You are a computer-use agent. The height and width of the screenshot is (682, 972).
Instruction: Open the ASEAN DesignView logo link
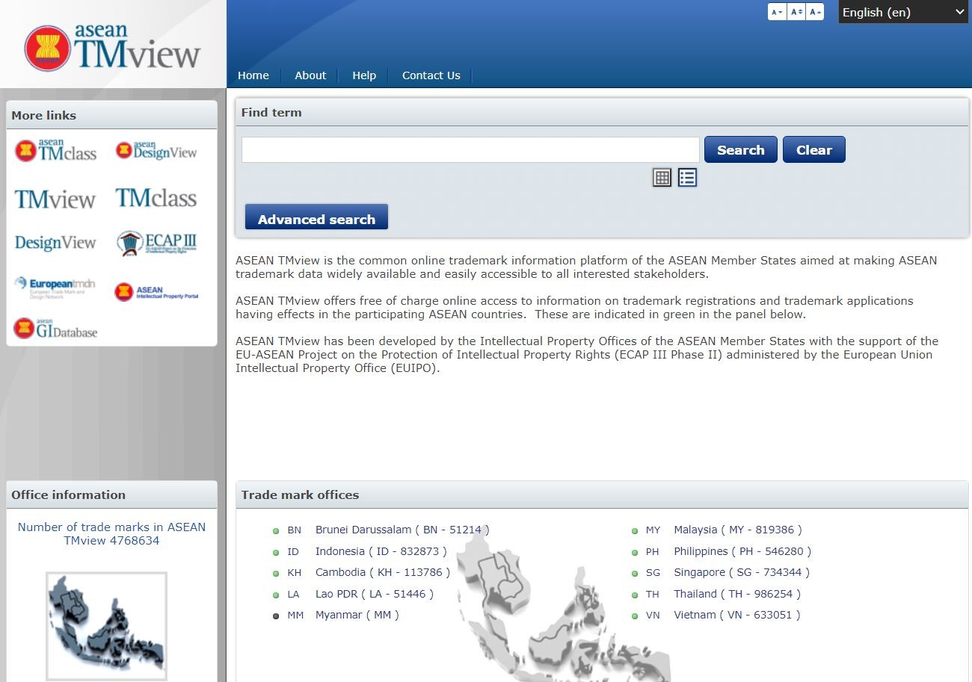pos(156,151)
